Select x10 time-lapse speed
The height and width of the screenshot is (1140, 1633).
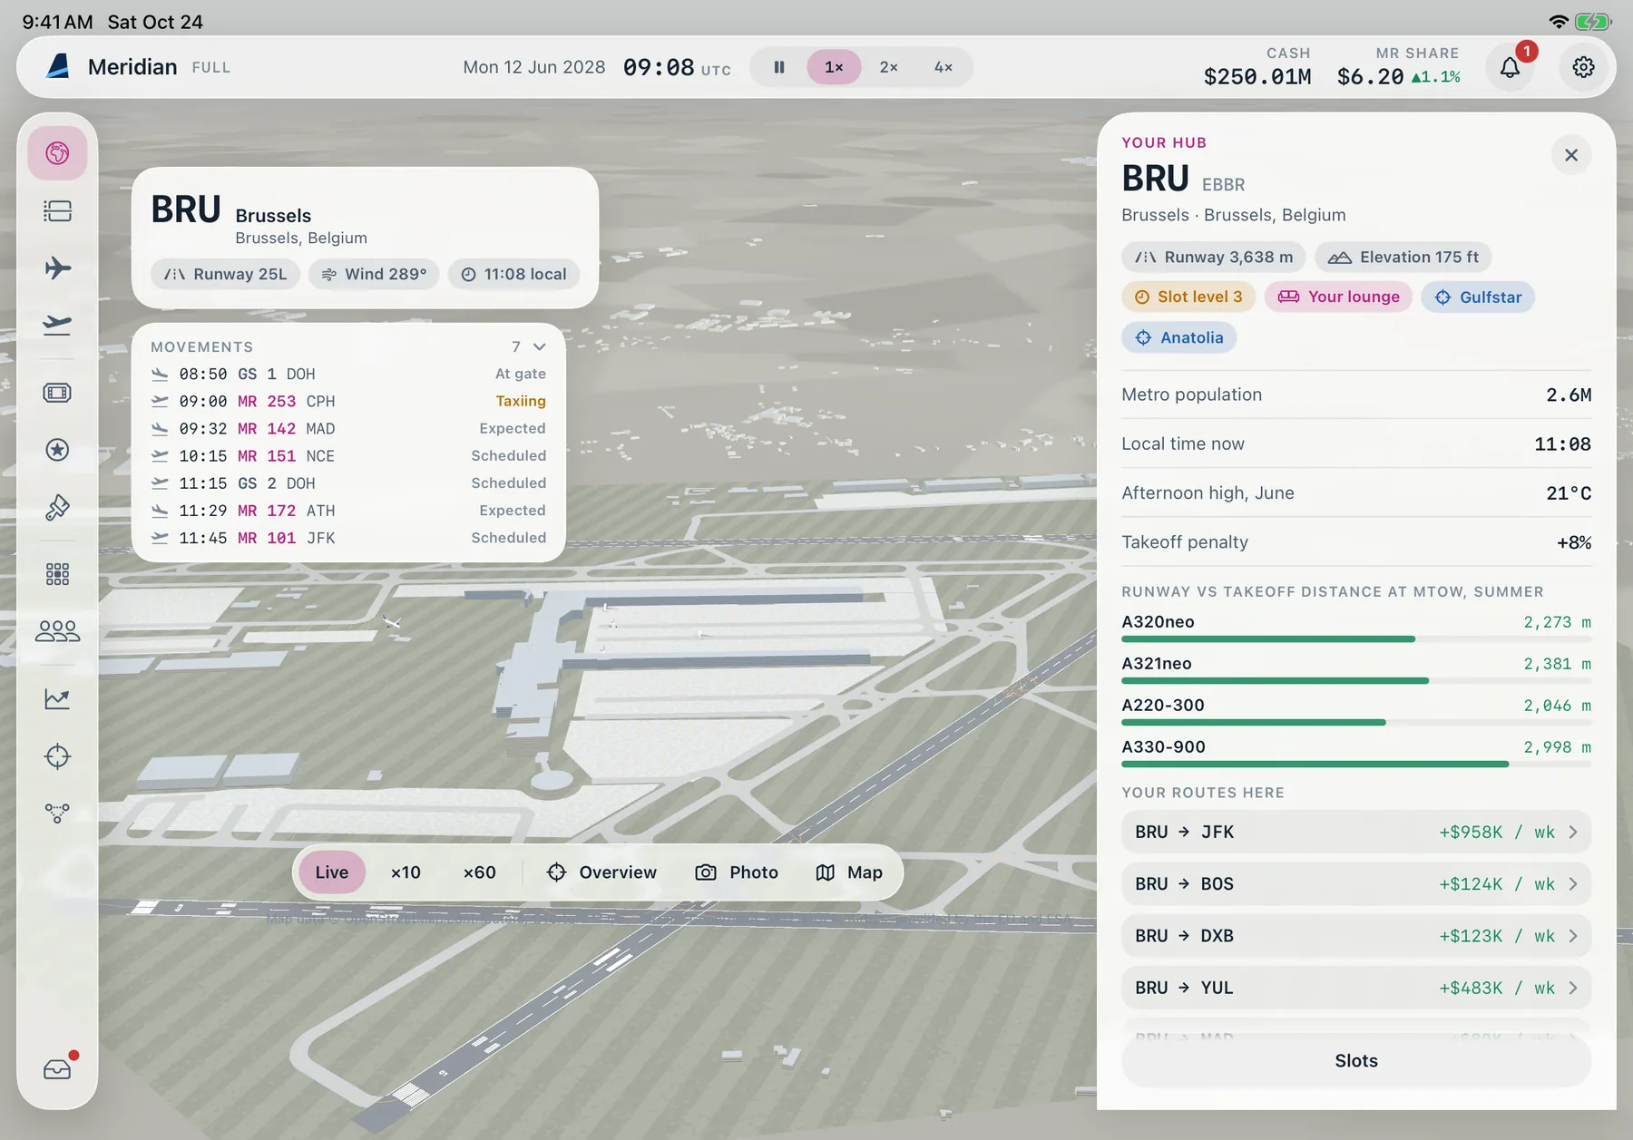click(x=406, y=872)
